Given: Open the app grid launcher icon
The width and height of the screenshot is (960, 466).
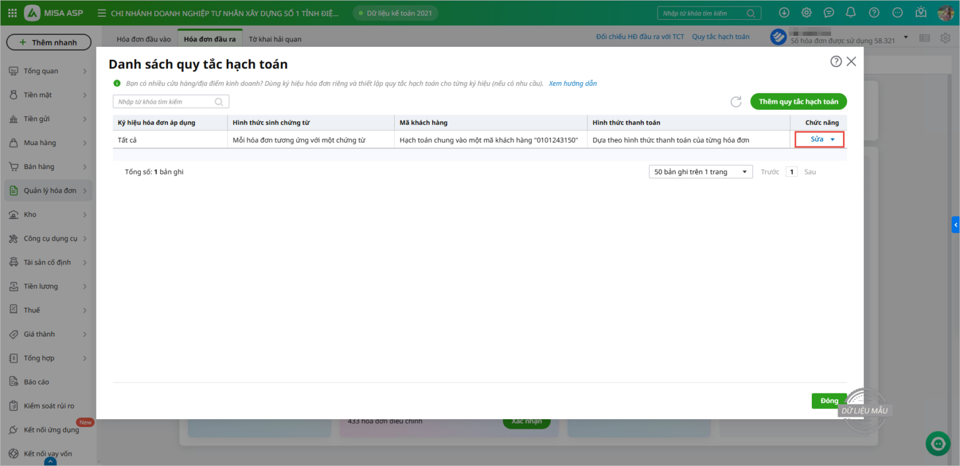Looking at the screenshot, I should tap(12, 13).
